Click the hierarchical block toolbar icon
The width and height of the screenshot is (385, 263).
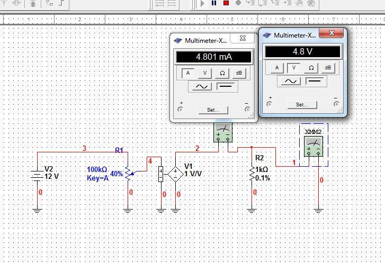click(50, 3)
